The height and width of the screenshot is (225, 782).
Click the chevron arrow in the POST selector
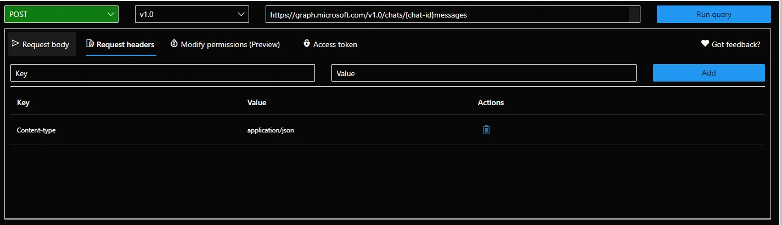click(x=110, y=15)
